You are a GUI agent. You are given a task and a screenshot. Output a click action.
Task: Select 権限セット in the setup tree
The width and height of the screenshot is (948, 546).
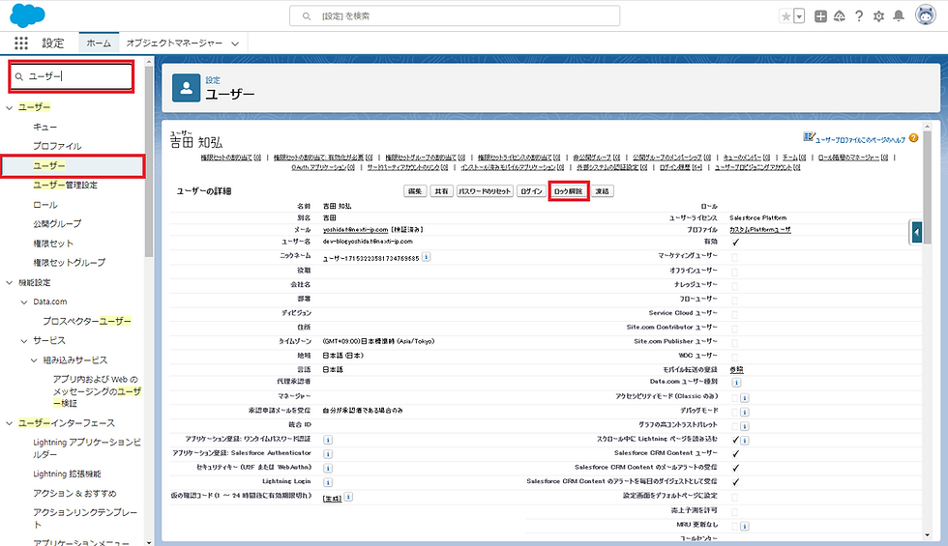click(53, 244)
